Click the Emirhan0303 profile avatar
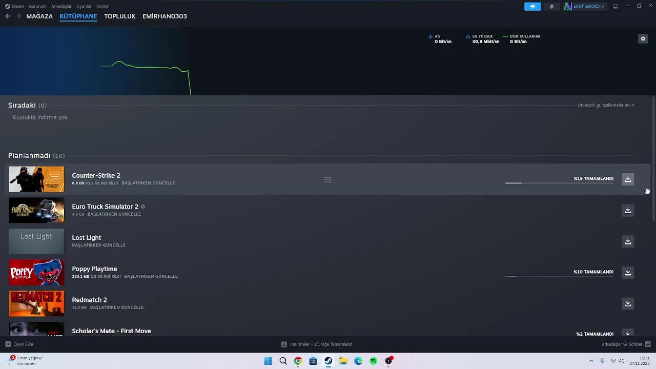Viewport: 656px width, 369px height. coord(567,6)
